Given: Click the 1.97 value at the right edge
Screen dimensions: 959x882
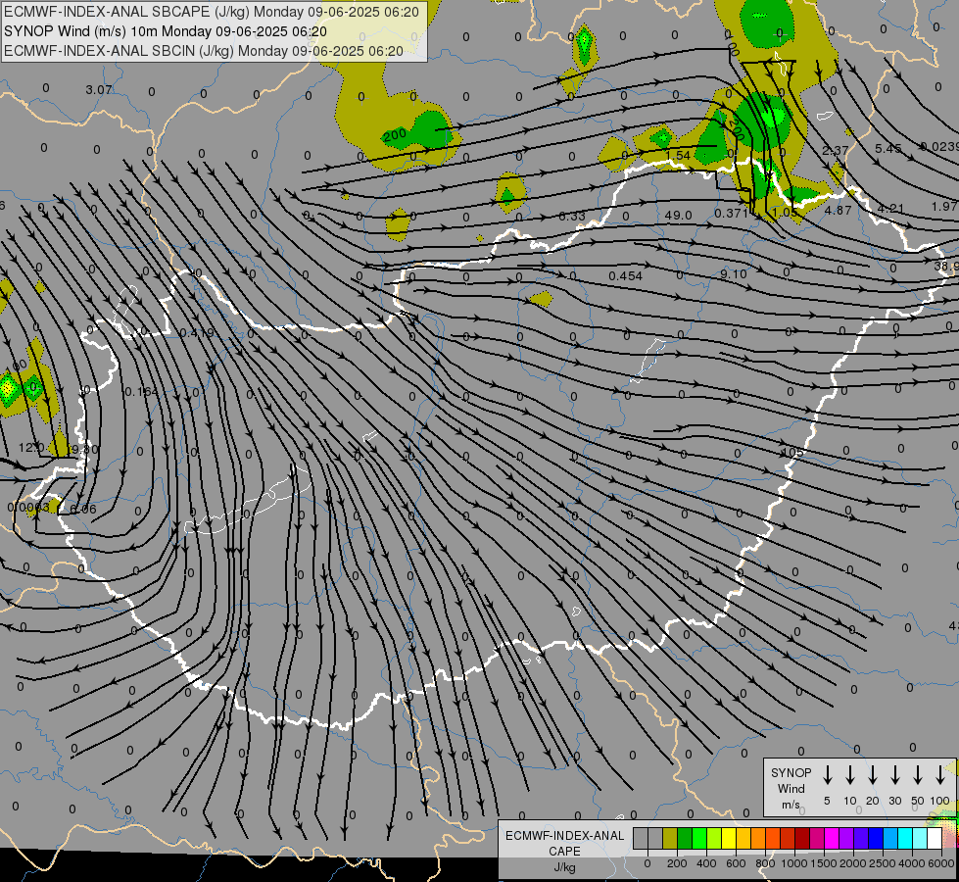Looking at the screenshot, I should click(944, 206).
